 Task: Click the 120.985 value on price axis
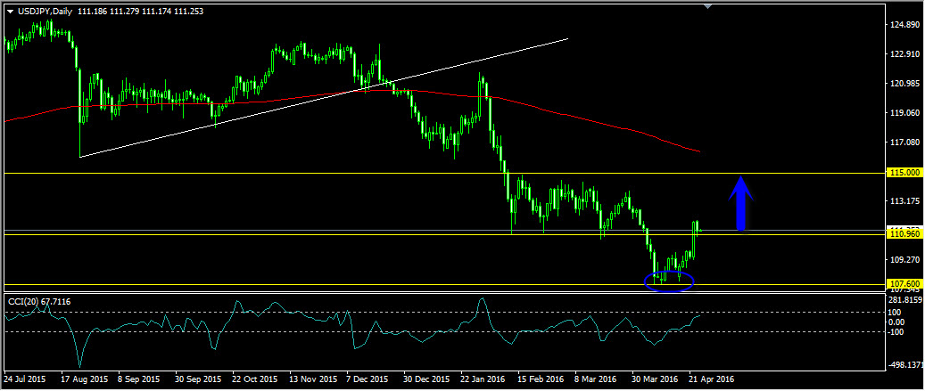[x=906, y=84]
